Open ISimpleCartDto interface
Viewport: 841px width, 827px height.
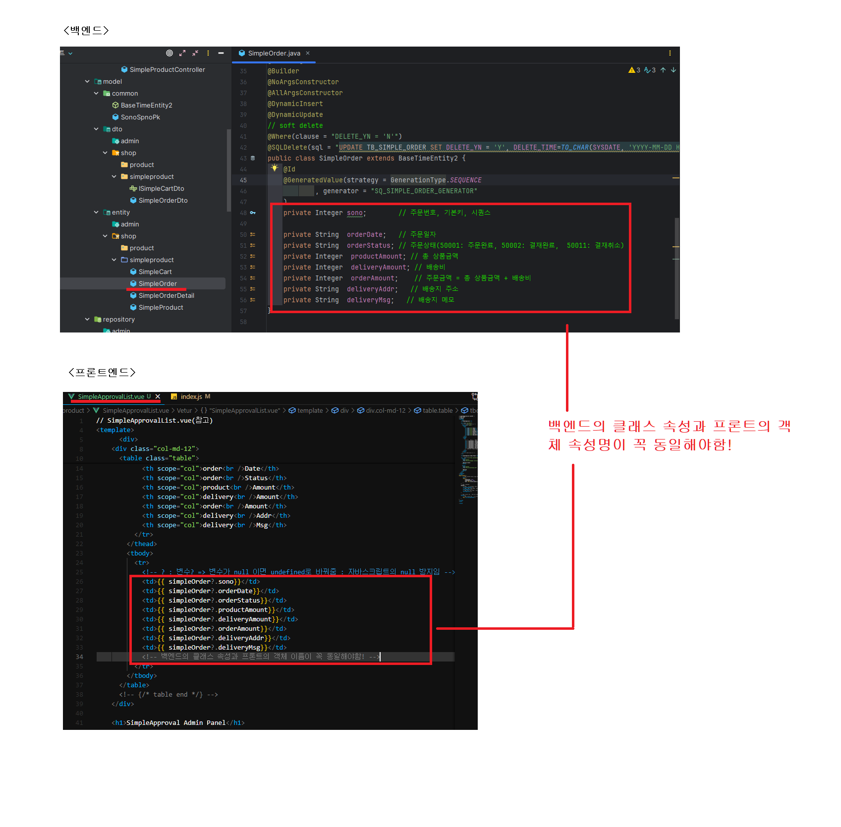tap(157, 188)
